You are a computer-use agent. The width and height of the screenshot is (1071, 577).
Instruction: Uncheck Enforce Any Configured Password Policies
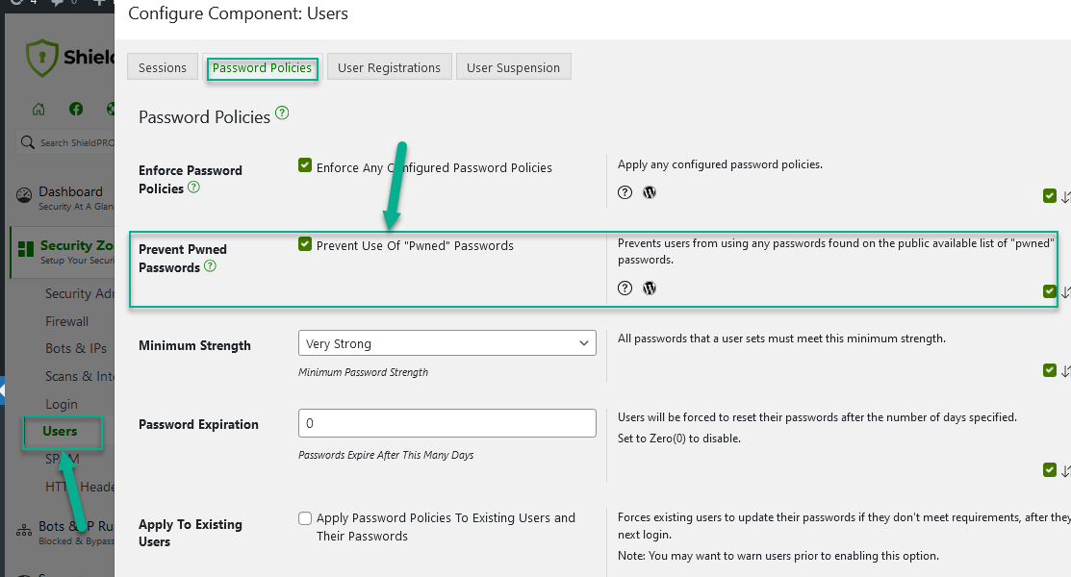305,164
